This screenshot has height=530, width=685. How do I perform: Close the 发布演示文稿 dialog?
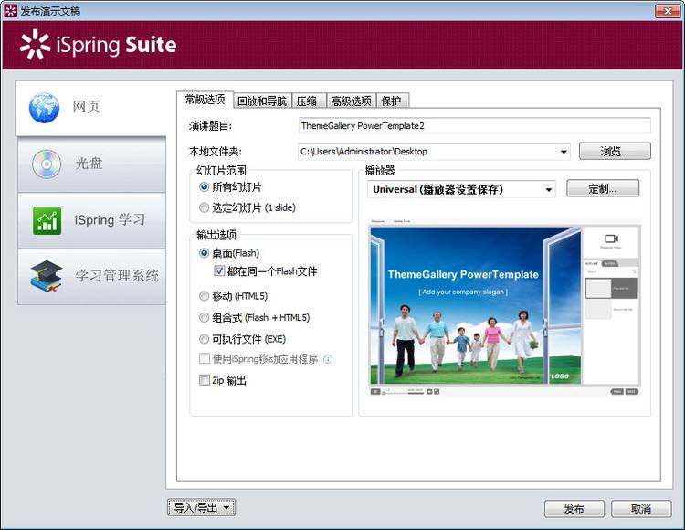pyautogui.click(x=668, y=11)
